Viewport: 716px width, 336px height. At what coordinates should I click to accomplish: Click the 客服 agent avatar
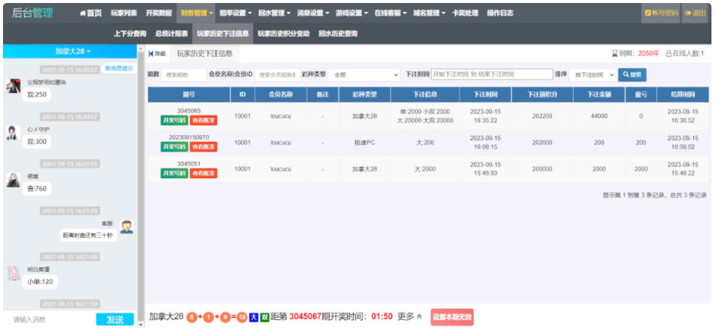[x=126, y=227]
